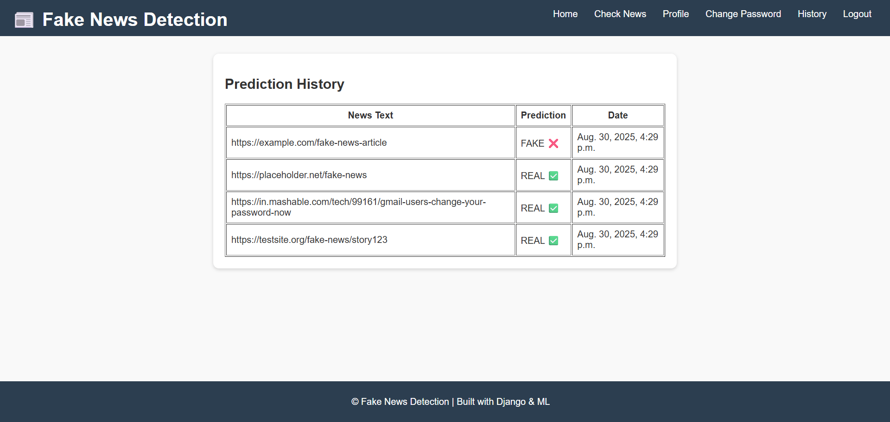890x422 pixels.
Task: Click the REAL label for the placeholder.net entry
Action: point(532,176)
